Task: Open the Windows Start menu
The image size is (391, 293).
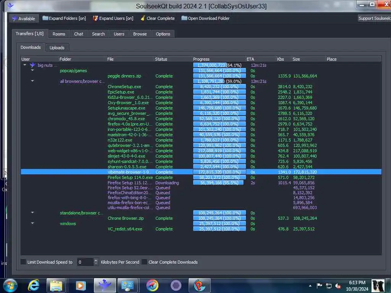Action: pos(10,285)
